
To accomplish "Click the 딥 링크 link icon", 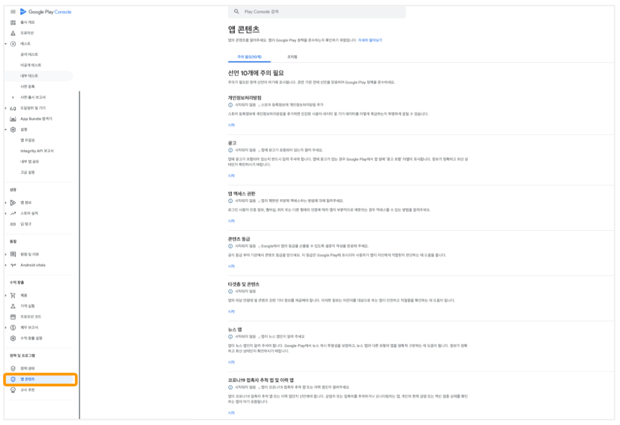I will pos(13,224).
